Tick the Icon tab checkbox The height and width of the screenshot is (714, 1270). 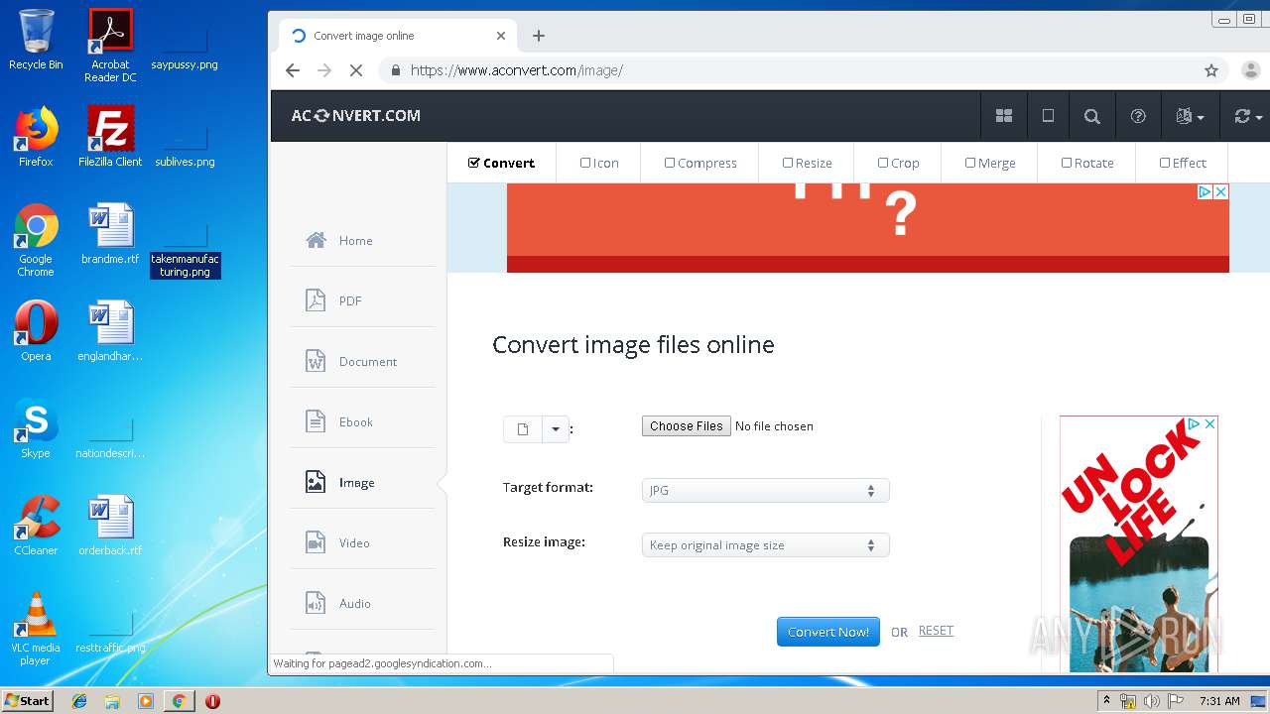(x=585, y=163)
